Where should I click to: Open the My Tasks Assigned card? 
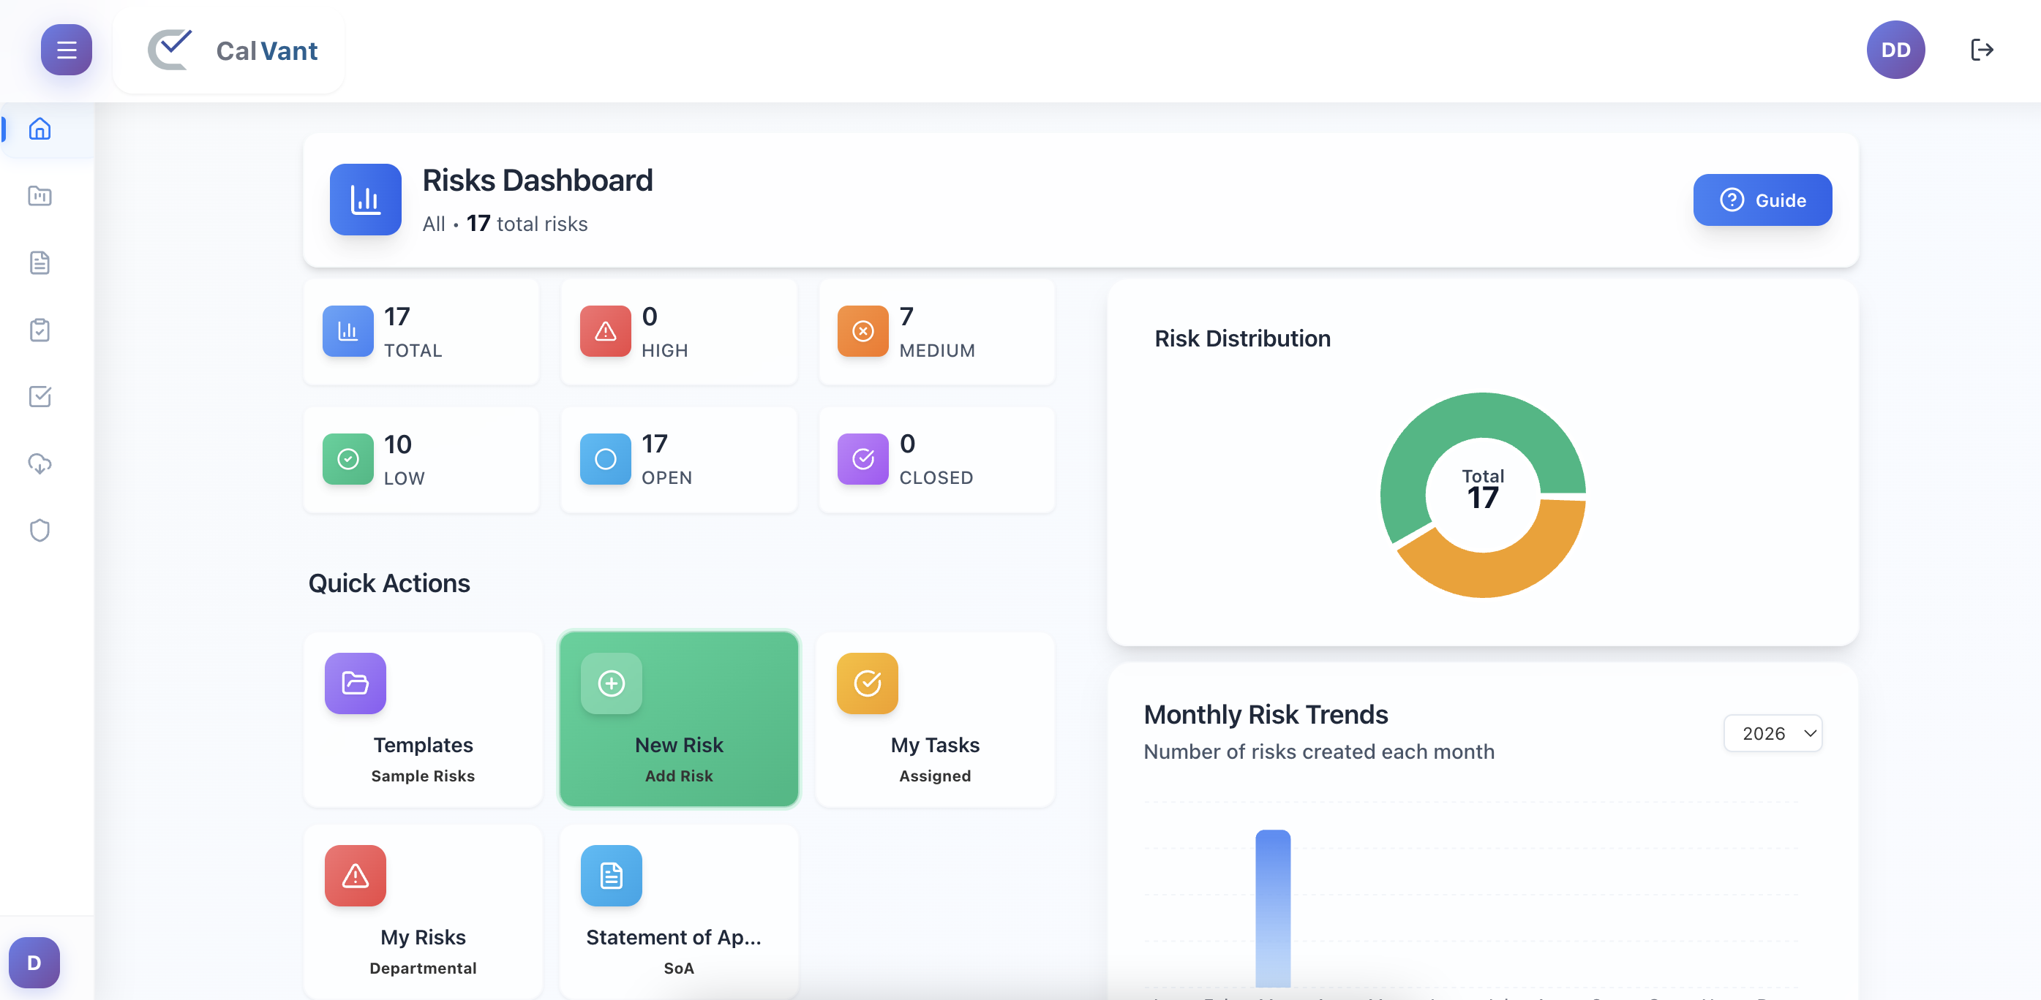coord(935,719)
